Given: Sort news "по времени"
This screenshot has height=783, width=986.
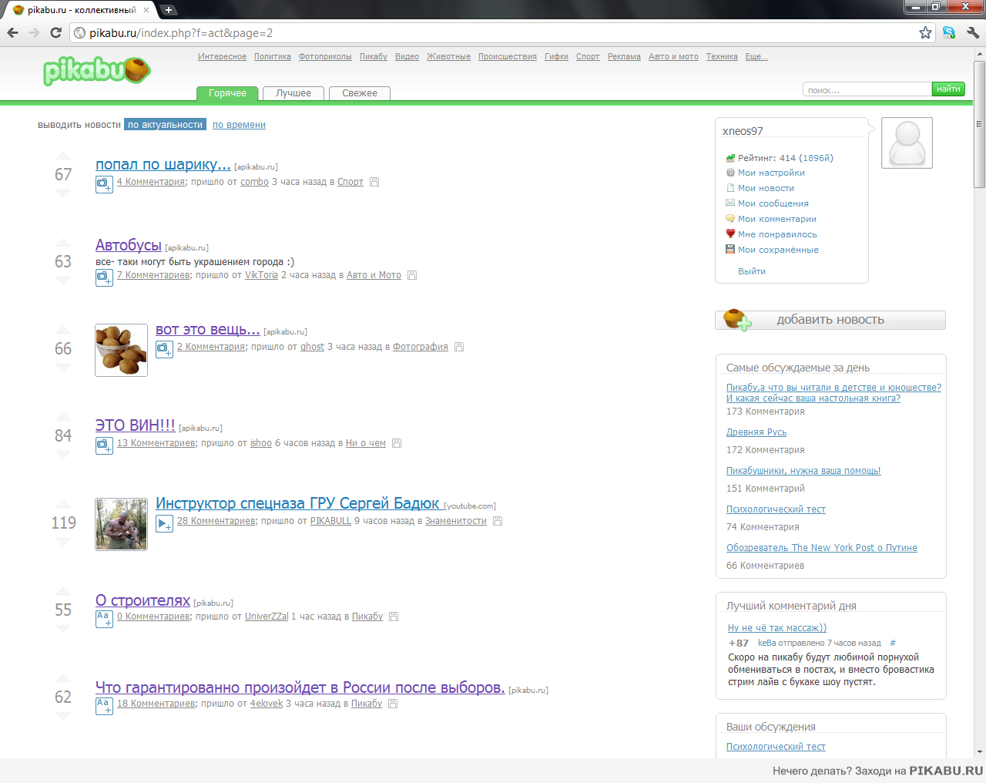Looking at the screenshot, I should (239, 125).
